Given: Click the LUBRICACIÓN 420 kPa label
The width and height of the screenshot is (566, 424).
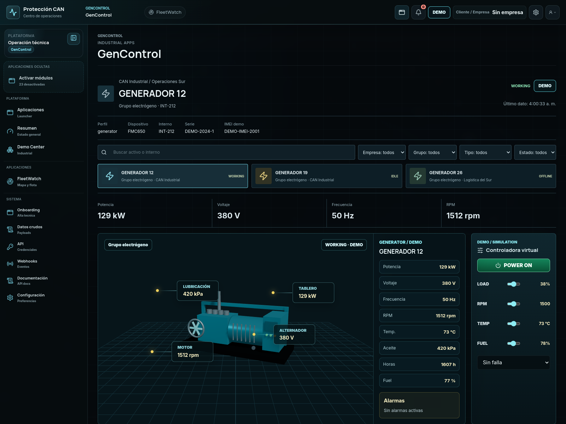Looking at the screenshot, I should (198, 291).
